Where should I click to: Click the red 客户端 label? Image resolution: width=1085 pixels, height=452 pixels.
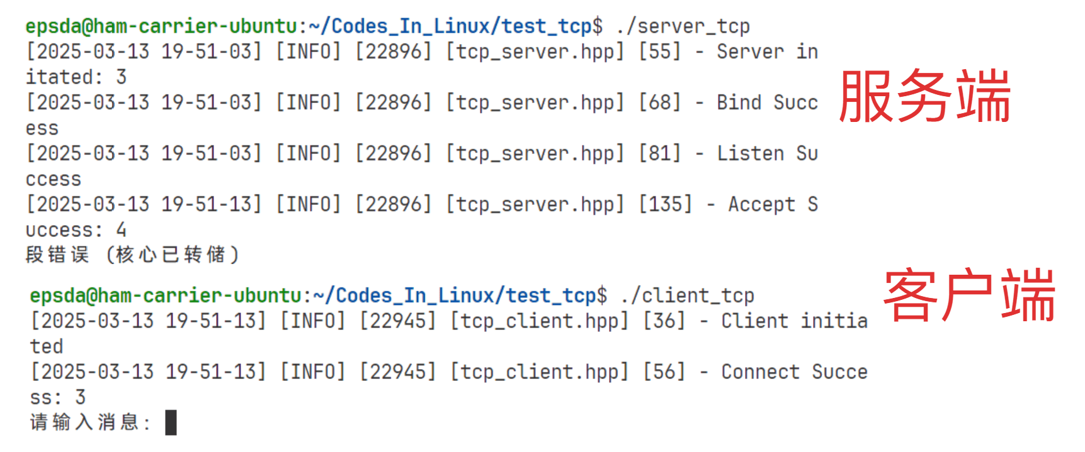coord(969,295)
